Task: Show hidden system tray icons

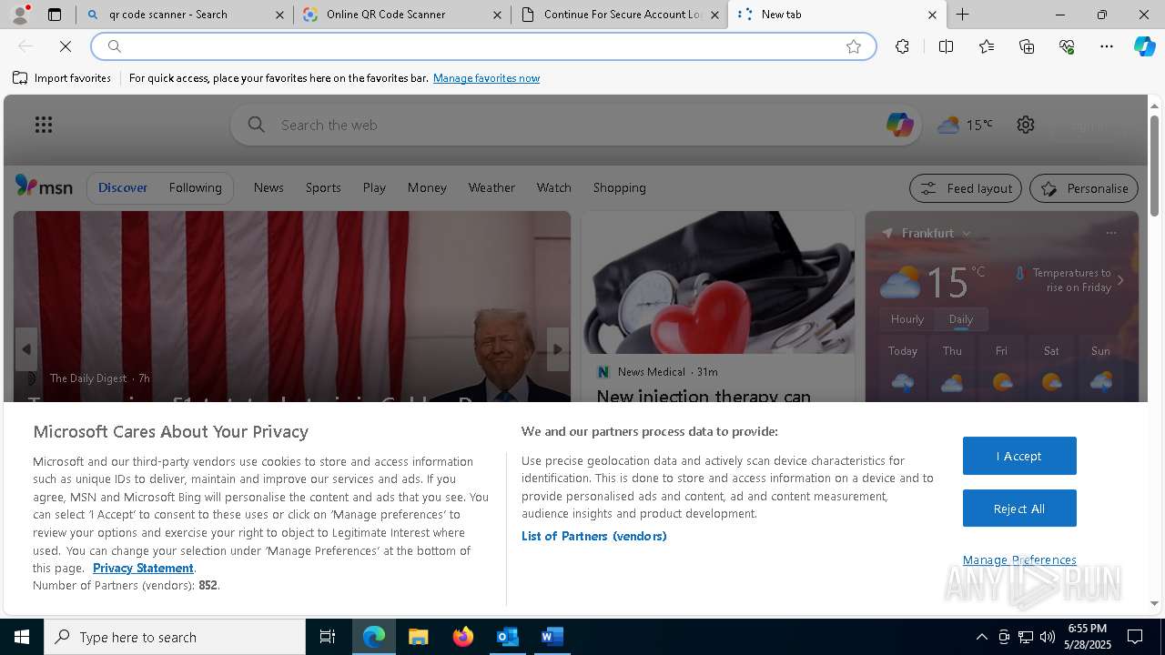Action: (x=981, y=637)
